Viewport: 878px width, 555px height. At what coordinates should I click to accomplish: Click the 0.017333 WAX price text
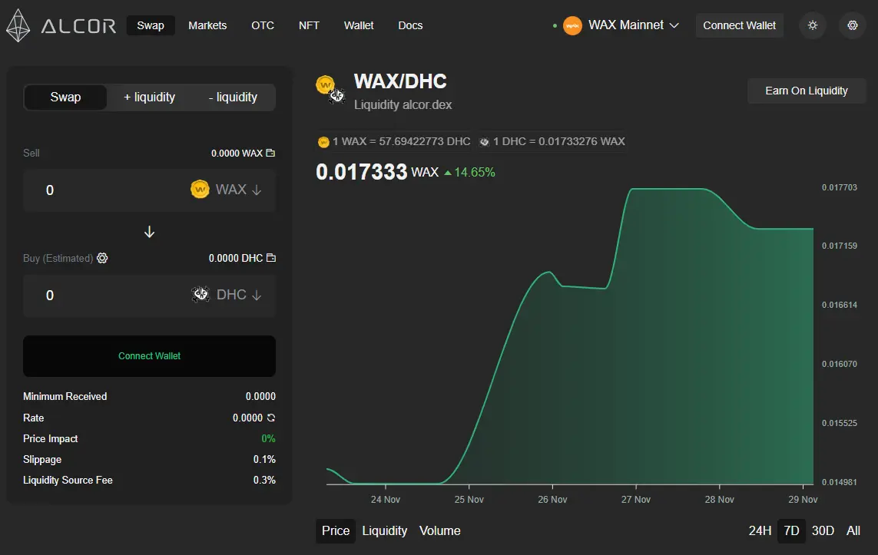click(x=377, y=172)
